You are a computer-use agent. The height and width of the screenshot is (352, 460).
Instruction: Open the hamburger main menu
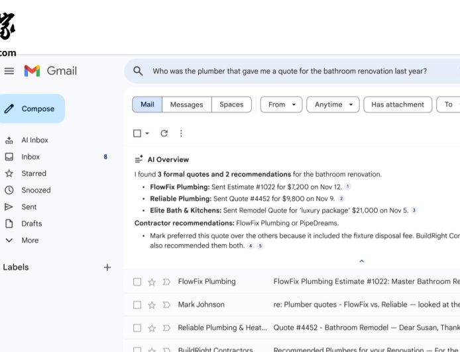pyautogui.click(x=9, y=71)
